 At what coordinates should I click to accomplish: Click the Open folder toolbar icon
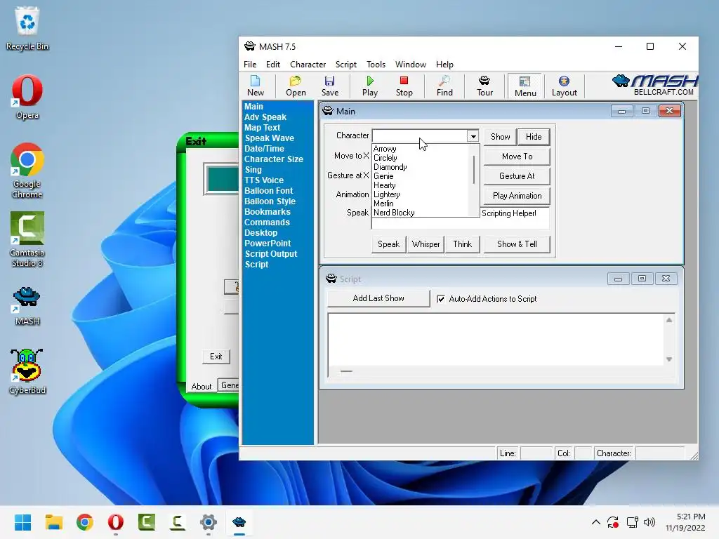pos(296,86)
